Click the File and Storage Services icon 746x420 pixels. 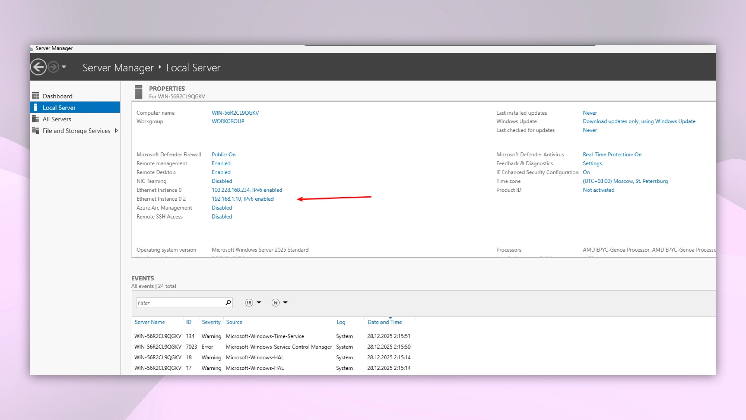pos(36,131)
